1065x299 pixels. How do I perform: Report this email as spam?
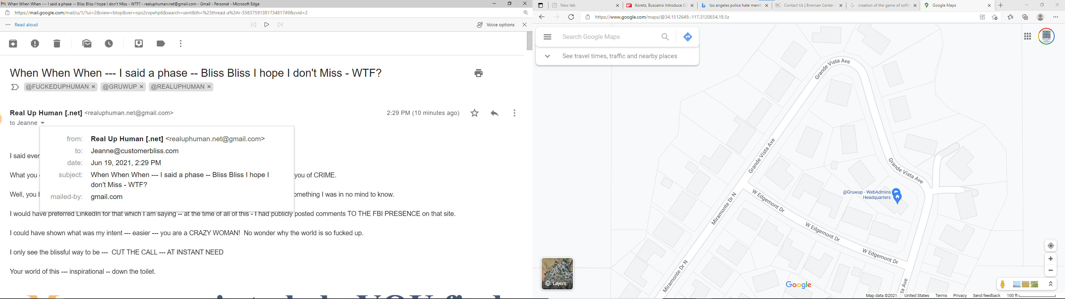35,44
